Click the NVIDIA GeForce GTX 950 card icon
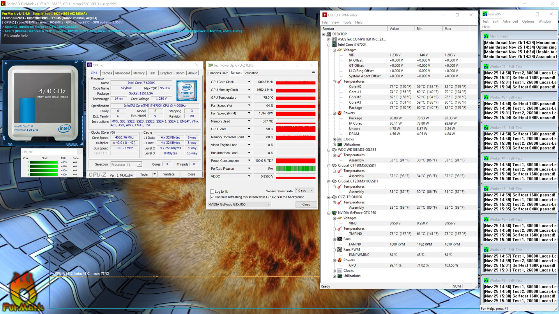The height and width of the screenshot is (314, 559). 334,213
